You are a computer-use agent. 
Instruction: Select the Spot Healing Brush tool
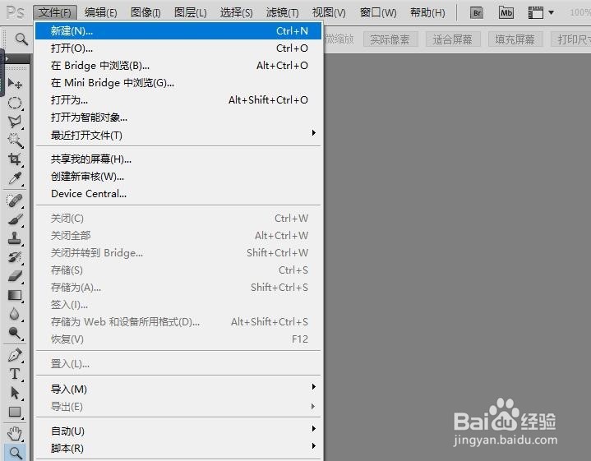tap(15, 201)
